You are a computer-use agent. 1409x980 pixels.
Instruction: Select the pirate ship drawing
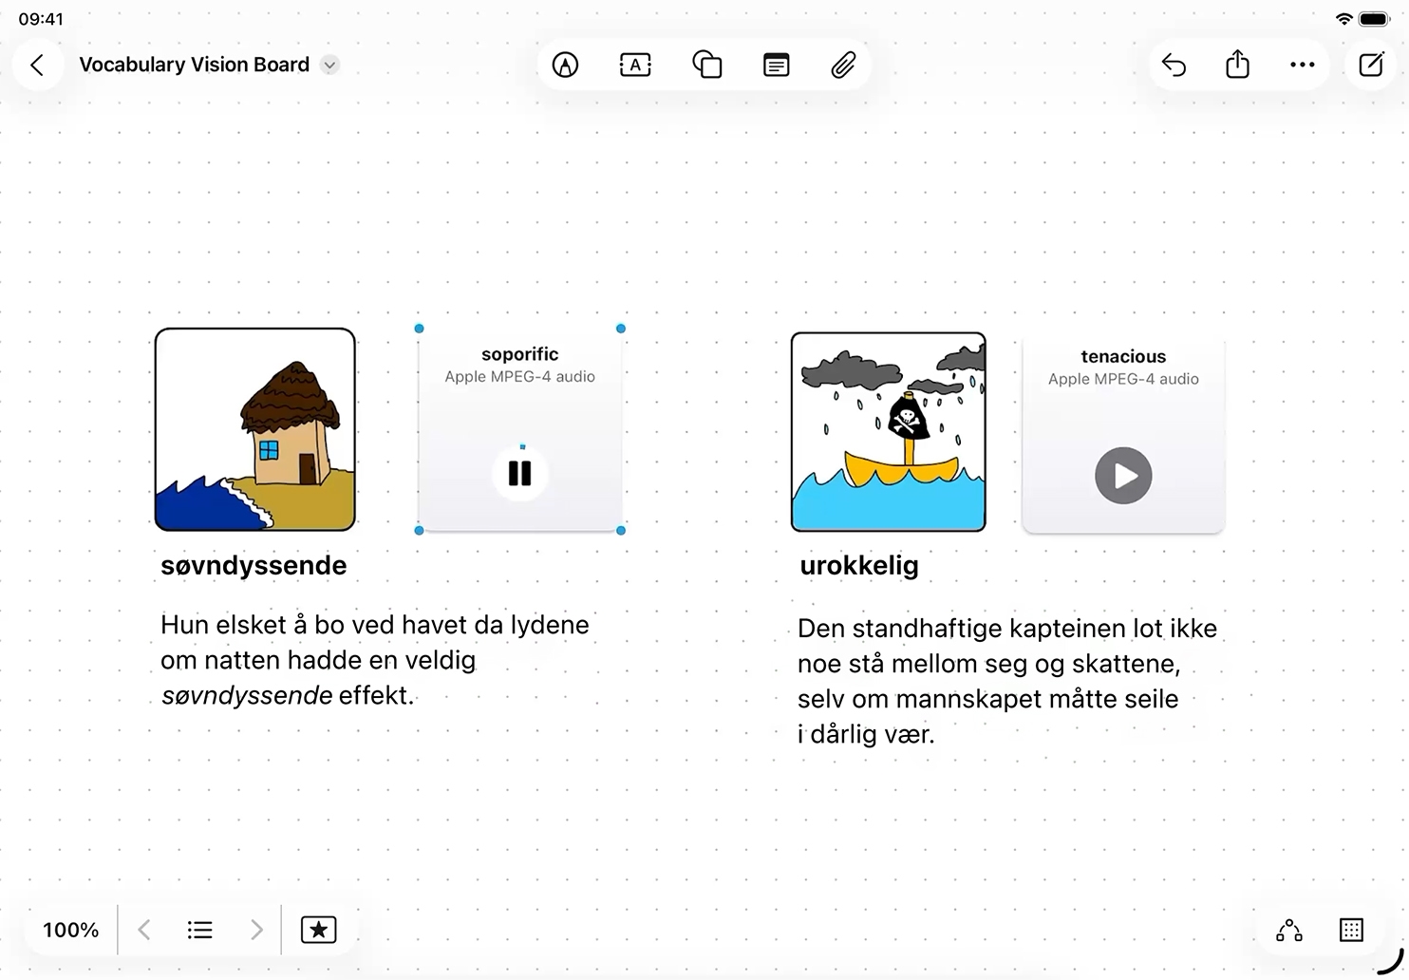[888, 432]
